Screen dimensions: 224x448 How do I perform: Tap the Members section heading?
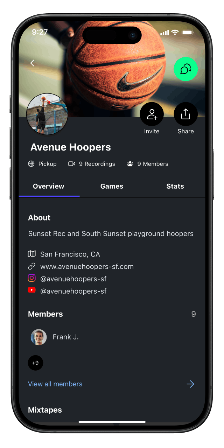[x=45, y=314]
